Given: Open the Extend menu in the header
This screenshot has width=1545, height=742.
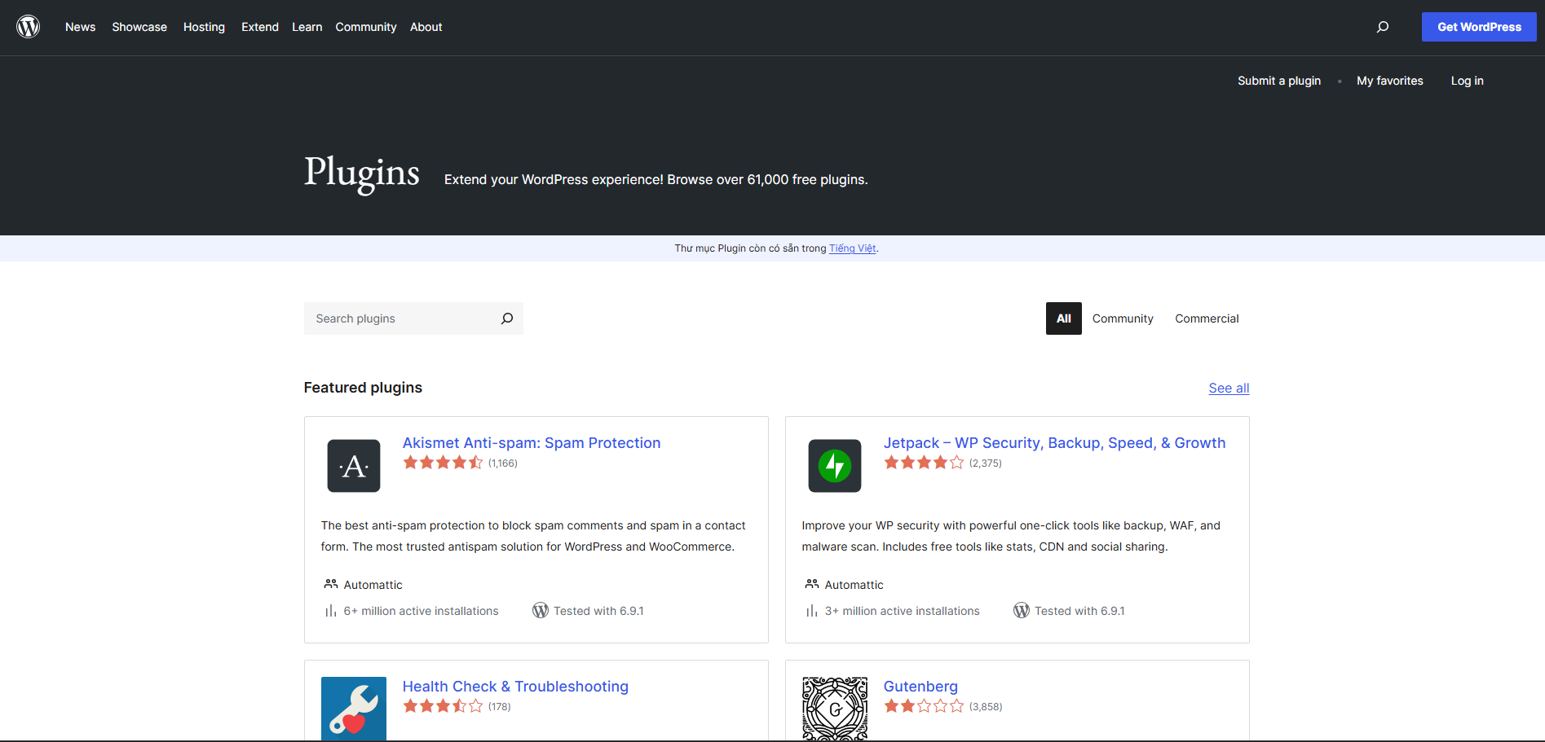Looking at the screenshot, I should [x=260, y=27].
